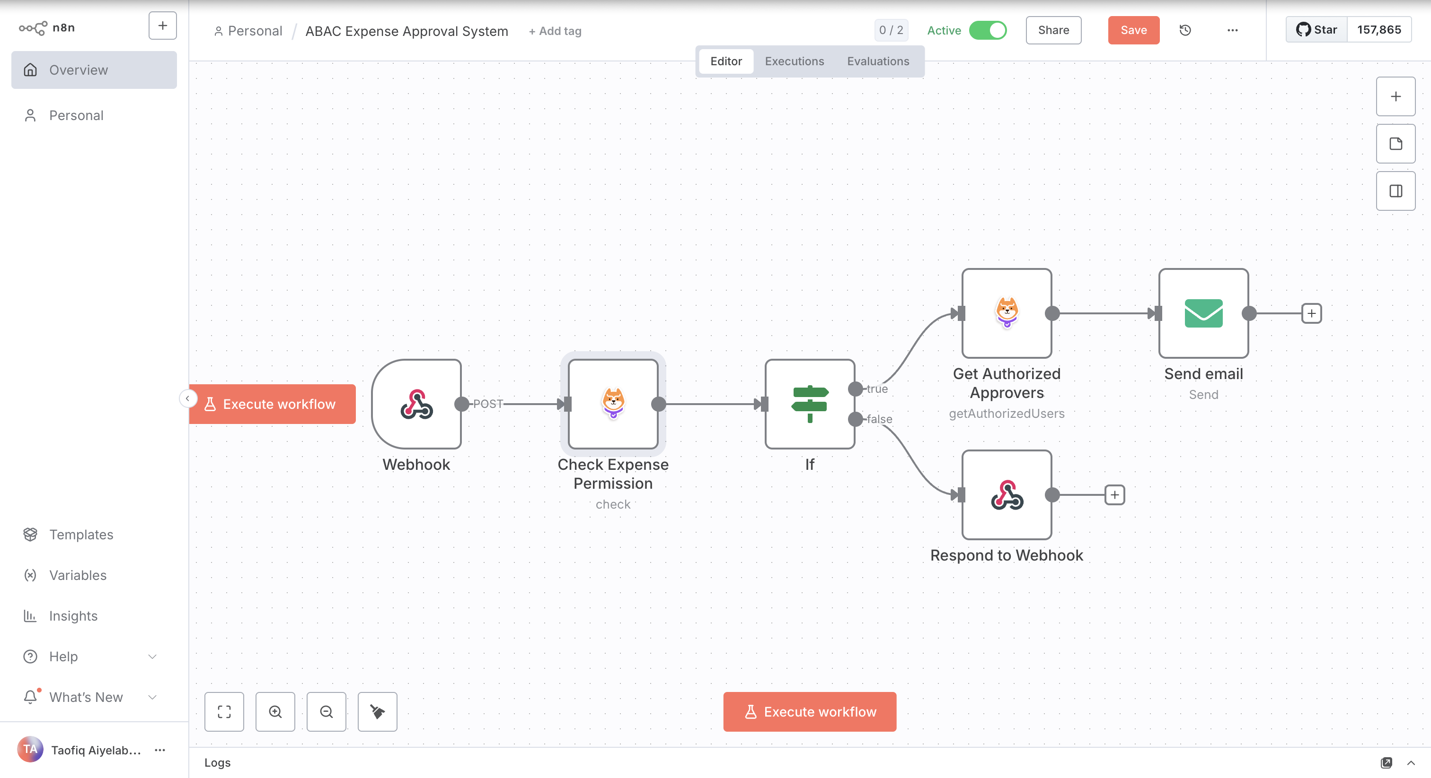Select the Editor tab
Viewport: 1431px width, 778px height.
(726, 61)
